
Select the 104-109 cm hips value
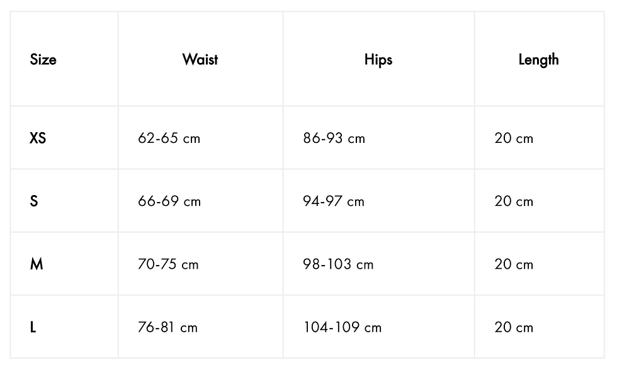[x=342, y=327]
